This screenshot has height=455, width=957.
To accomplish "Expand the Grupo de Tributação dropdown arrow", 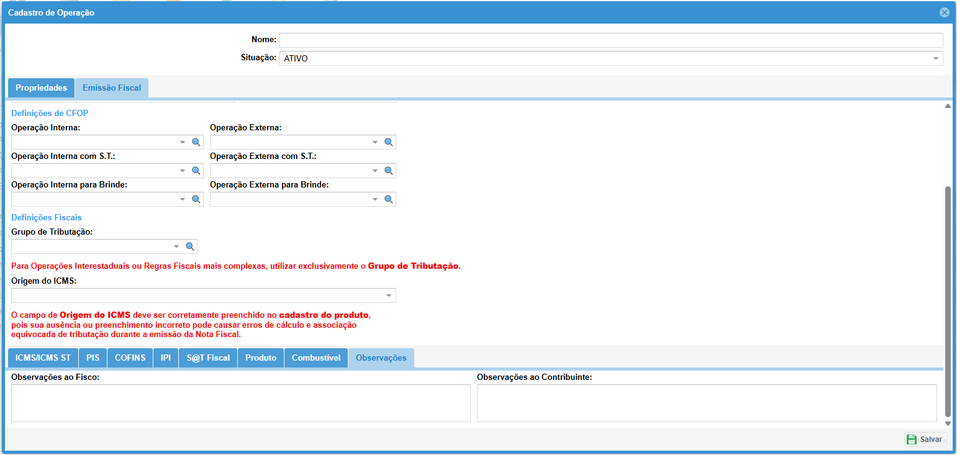I will pos(176,246).
